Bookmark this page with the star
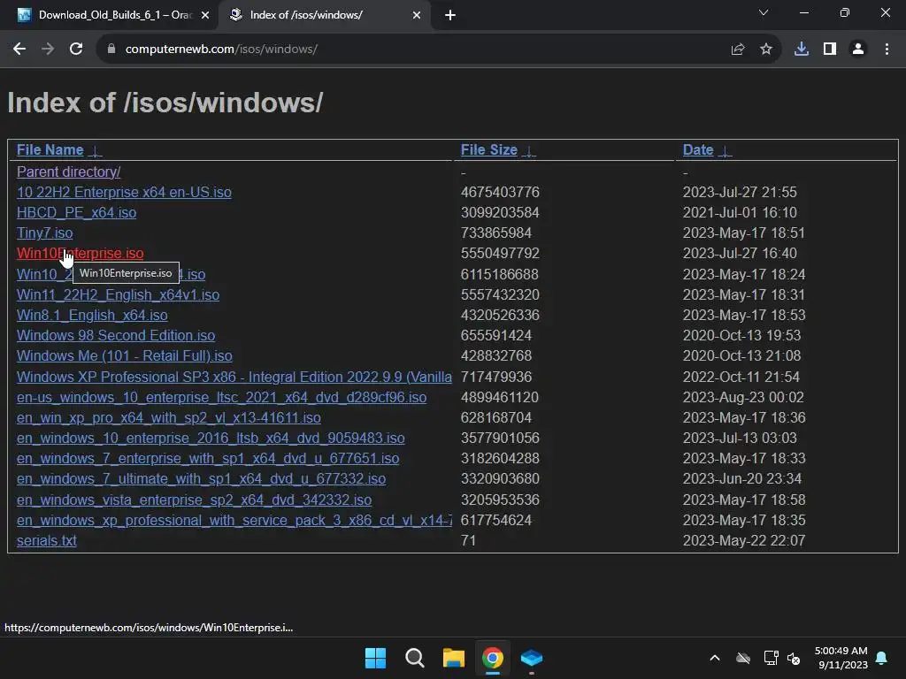This screenshot has width=906, height=679. tap(766, 50)
